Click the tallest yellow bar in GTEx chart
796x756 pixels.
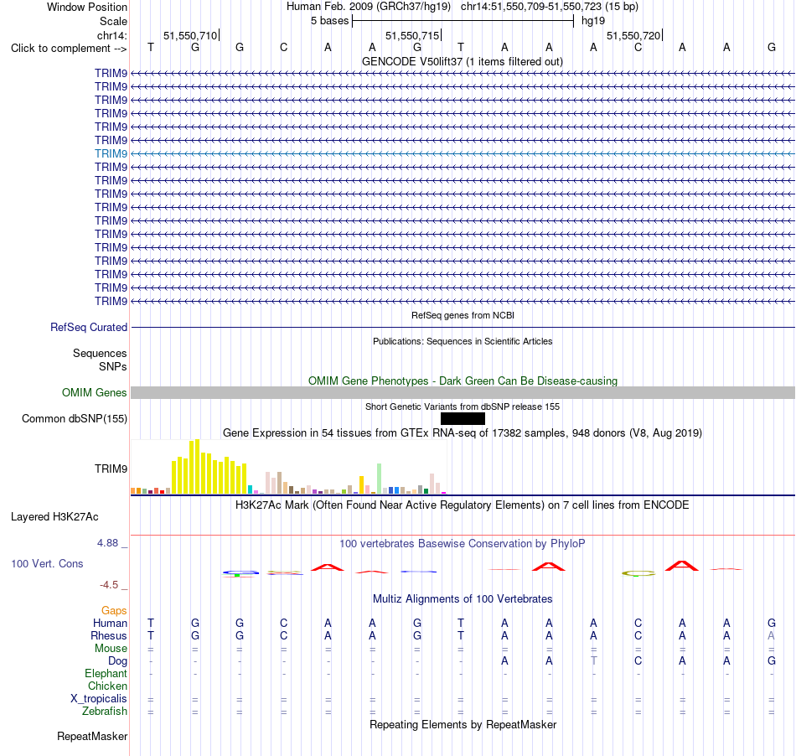(x=198, y=467)
